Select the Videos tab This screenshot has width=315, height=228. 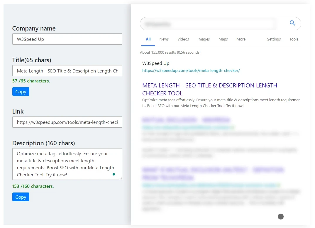click(x=183, y=39)
